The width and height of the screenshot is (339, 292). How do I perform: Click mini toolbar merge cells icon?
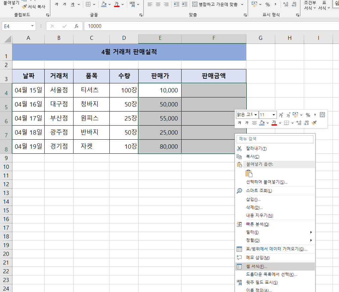coord(322,115)
